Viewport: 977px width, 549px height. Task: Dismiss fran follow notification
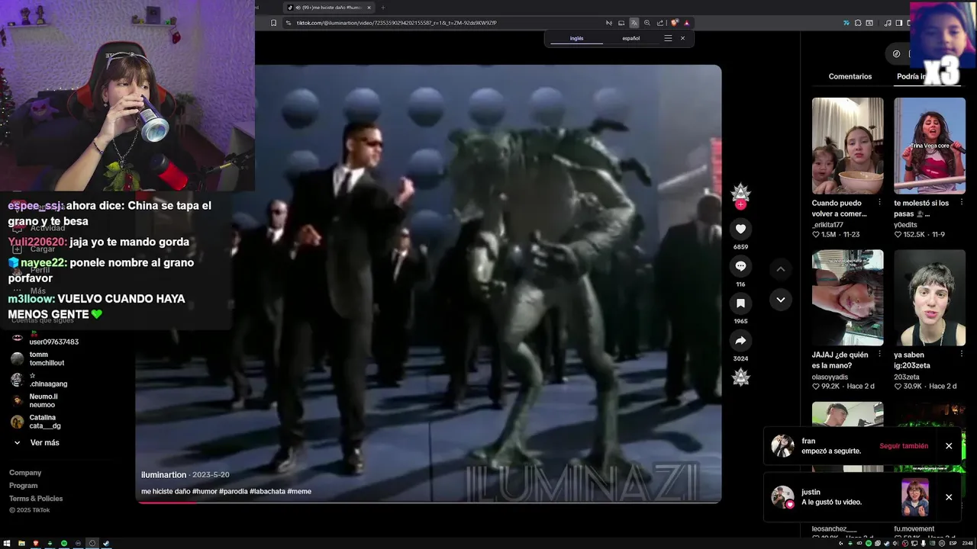pyautogui.click(x=949, y=446)
